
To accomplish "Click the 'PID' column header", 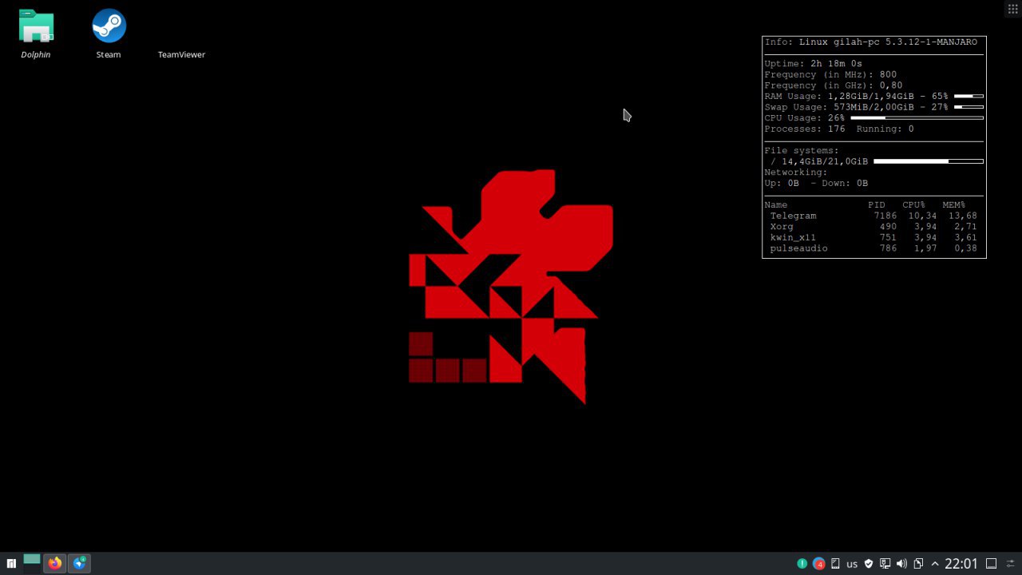I will click(x=877, y=205).
